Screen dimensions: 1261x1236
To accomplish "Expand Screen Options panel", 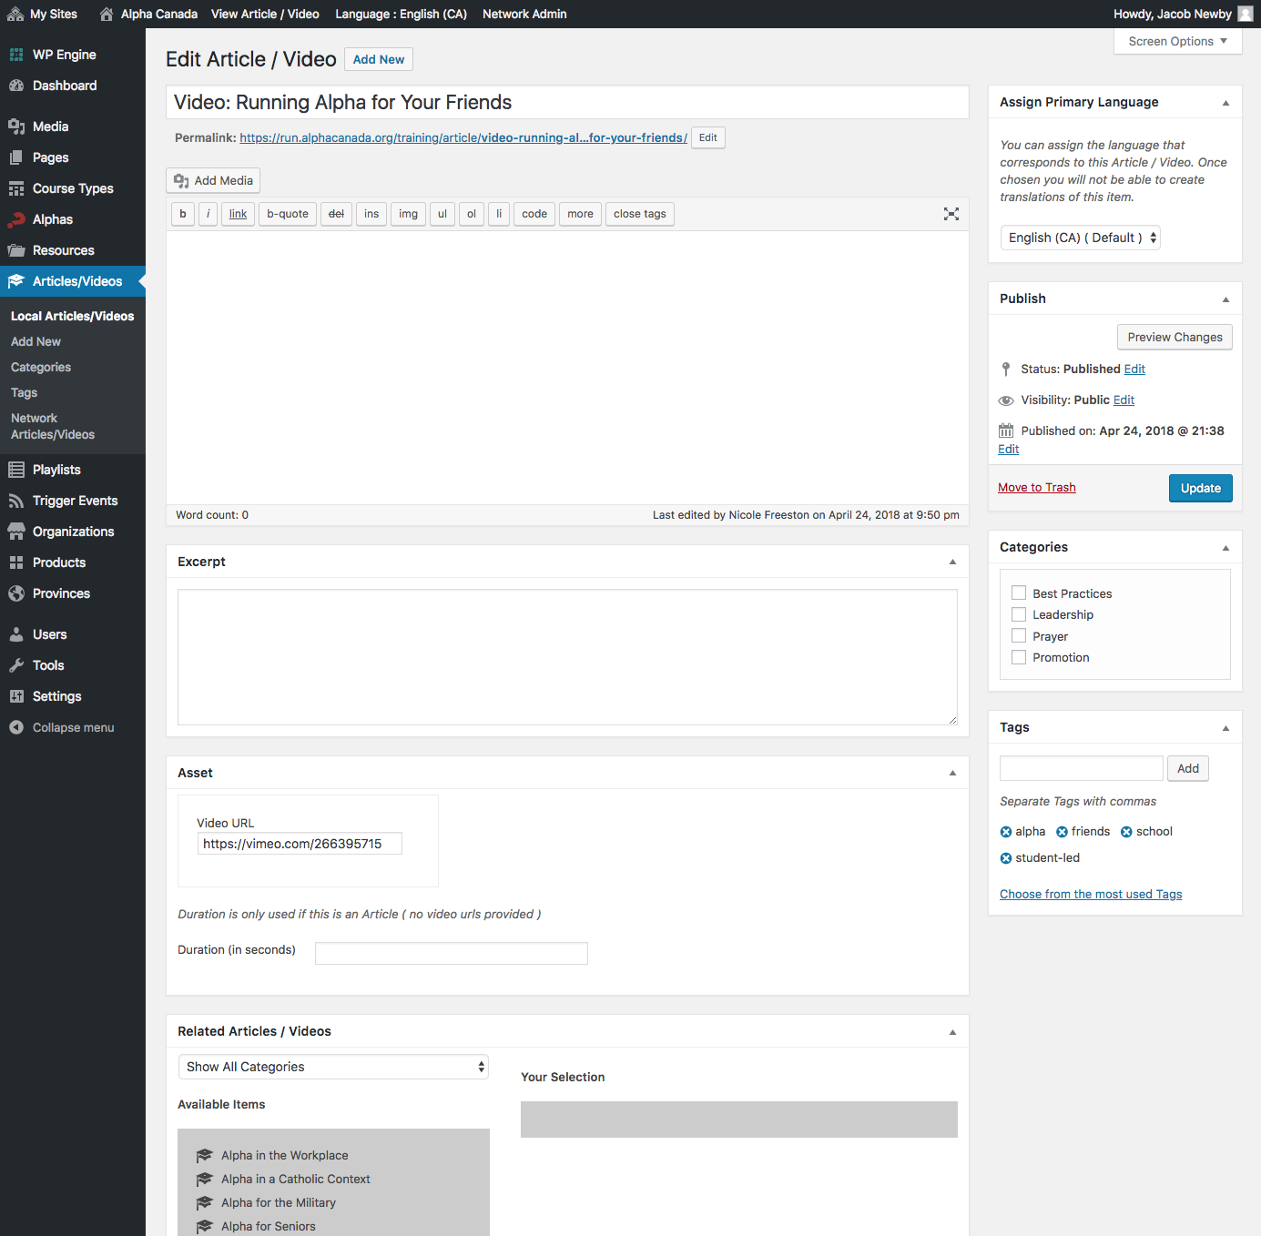I will 1178,41.
